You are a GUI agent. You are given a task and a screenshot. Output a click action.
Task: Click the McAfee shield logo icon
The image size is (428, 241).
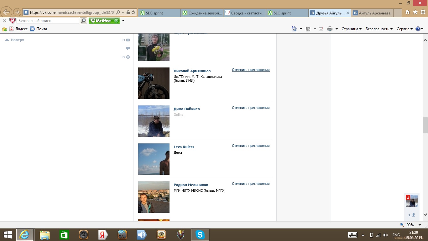tap(13, 21)
